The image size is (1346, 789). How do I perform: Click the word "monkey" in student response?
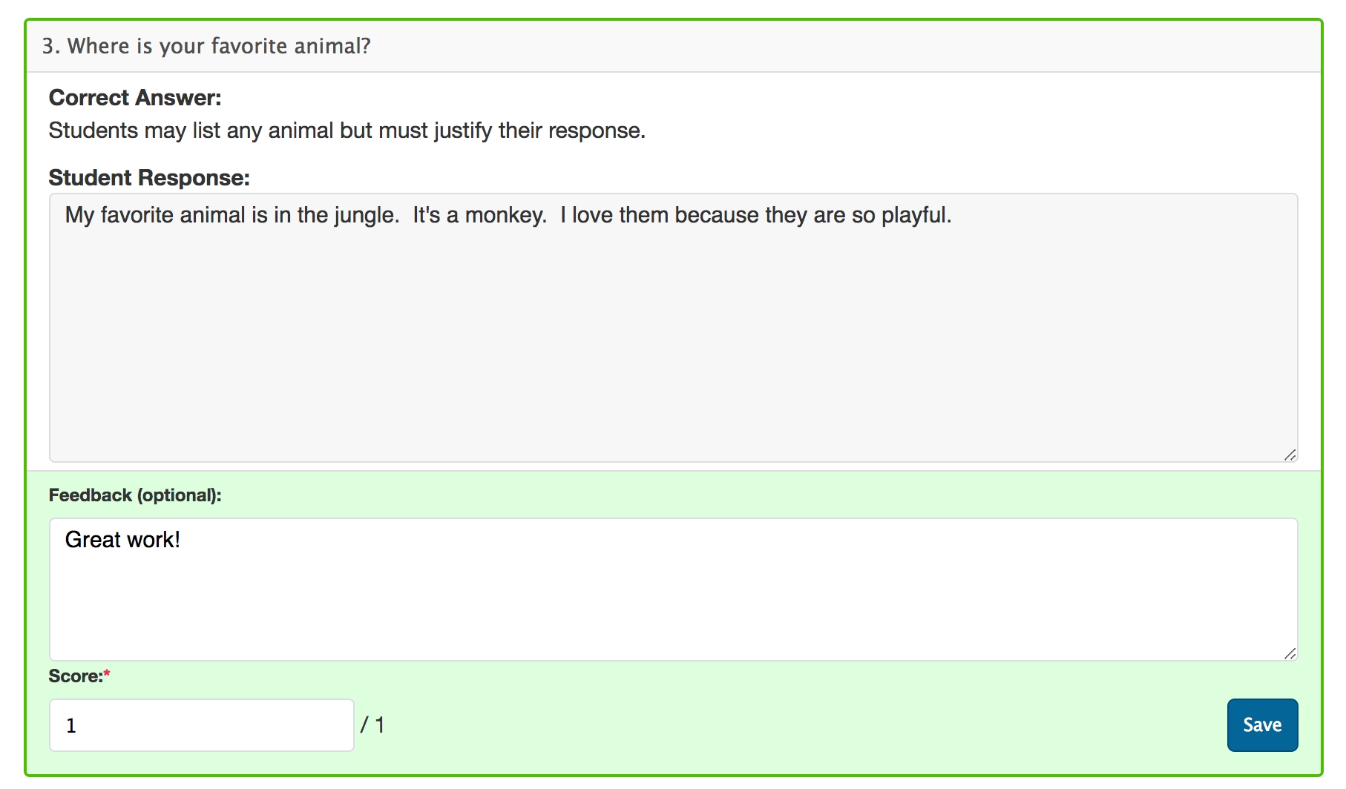click(x=505, y=215)
